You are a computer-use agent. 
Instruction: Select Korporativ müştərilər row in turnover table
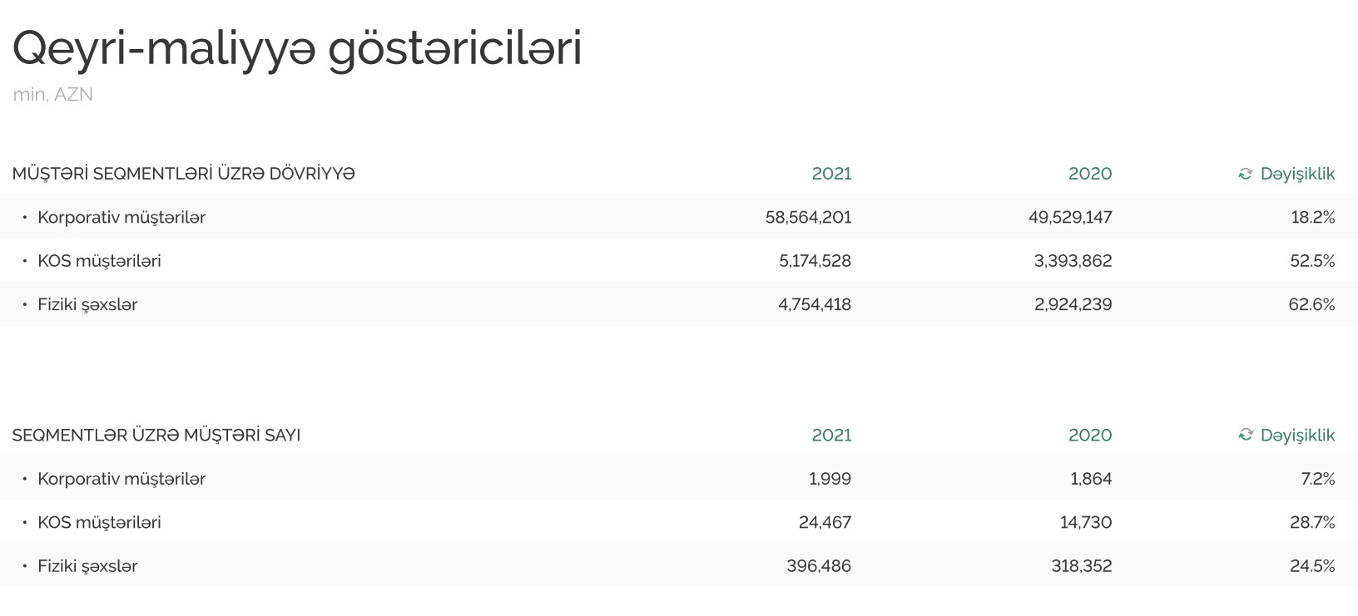click(x=121, y=217)
